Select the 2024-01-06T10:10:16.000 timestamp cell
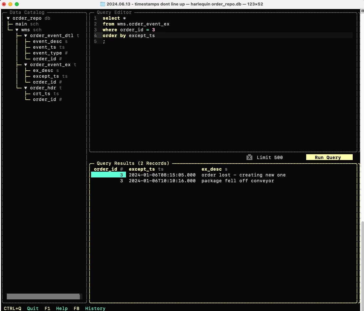The height and width of the screenshot is (311, 364). (x=162, y=181)
